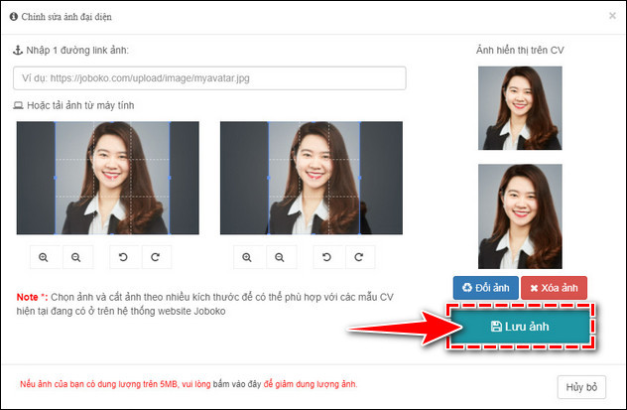Rotate the right crop image counterclockwise
The image size is (627, 410).
click(x=326, y=257)
